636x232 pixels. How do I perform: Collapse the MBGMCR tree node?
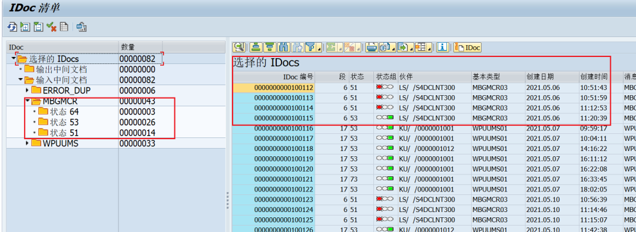28,101
